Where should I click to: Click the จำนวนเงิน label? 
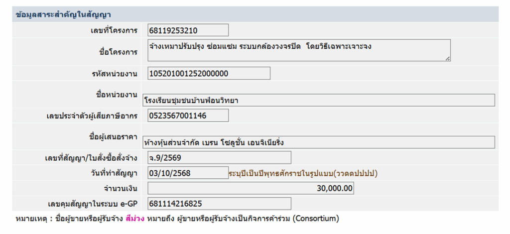click(120, 189)
